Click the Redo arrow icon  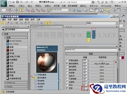tap(27, 2)
